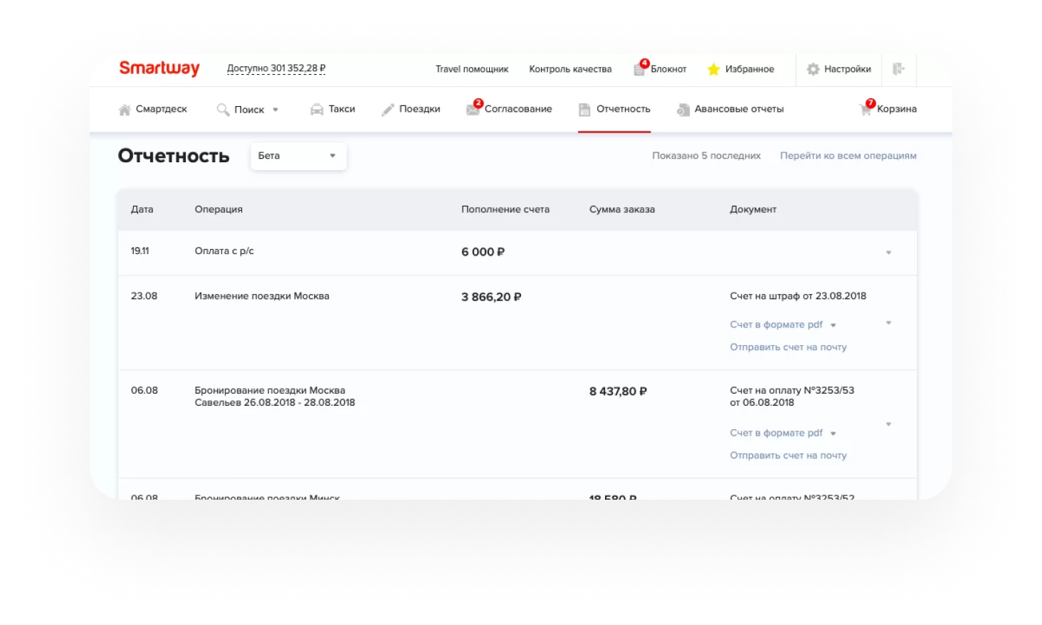Image resolution: width=1042 pixels, height=625 pixels.
Task: Open the Настройки label
Action: click(x=848, y=69)
